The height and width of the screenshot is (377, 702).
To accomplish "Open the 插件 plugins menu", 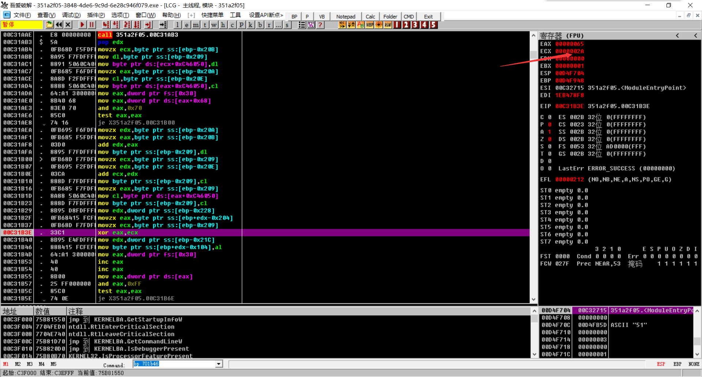I will click(96, 16).
